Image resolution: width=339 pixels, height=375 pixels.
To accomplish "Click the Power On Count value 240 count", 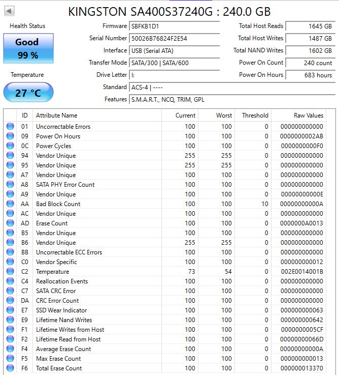I will click(x=310, y=63).
